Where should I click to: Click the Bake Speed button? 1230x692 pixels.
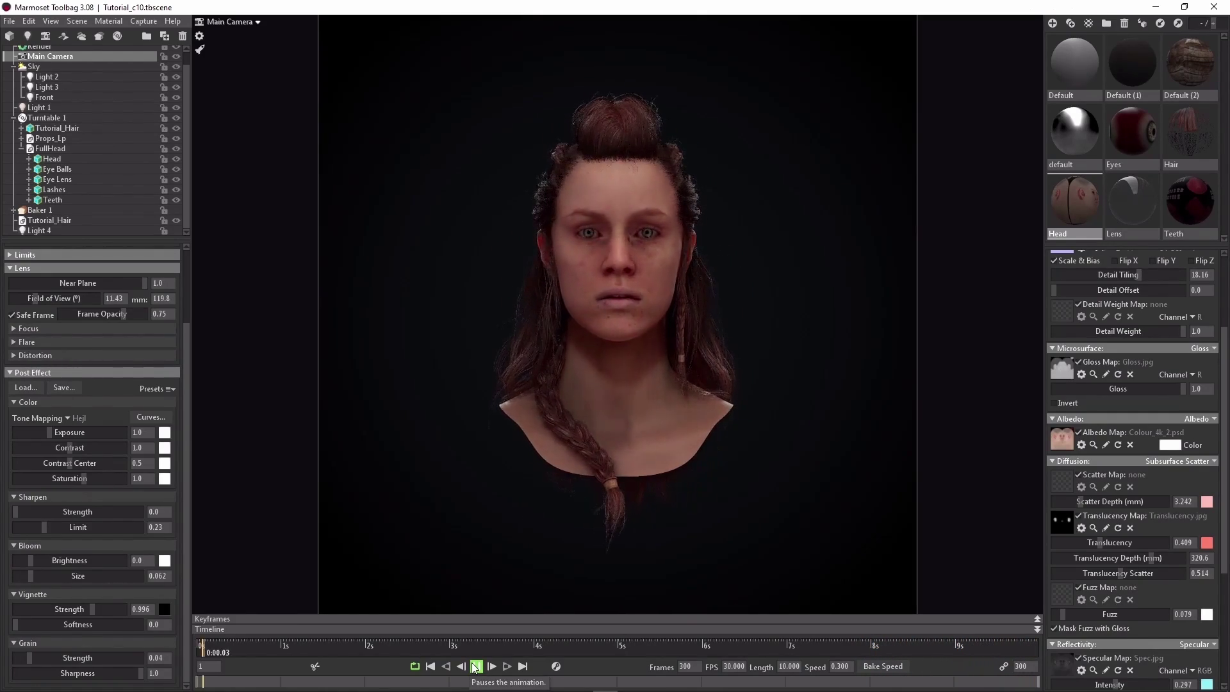click(883, 666)
